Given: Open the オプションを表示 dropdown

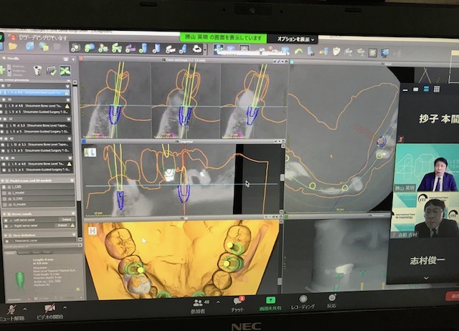Looking at the screenshot, I should (296, 39).
